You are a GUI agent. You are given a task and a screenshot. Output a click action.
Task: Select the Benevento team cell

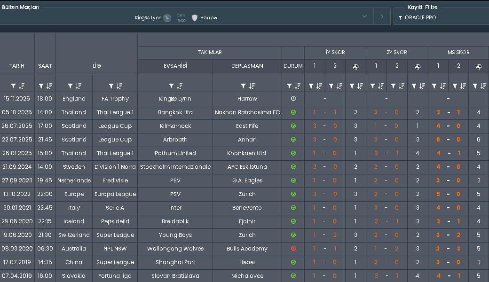click(x=247, y=208)
